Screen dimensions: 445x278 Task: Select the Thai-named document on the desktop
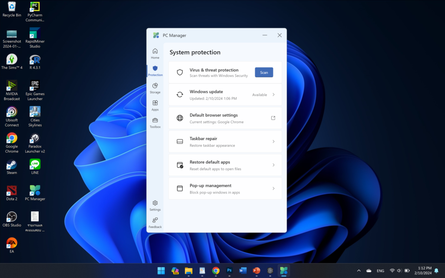pyautogui.click(x=35, y=222)
